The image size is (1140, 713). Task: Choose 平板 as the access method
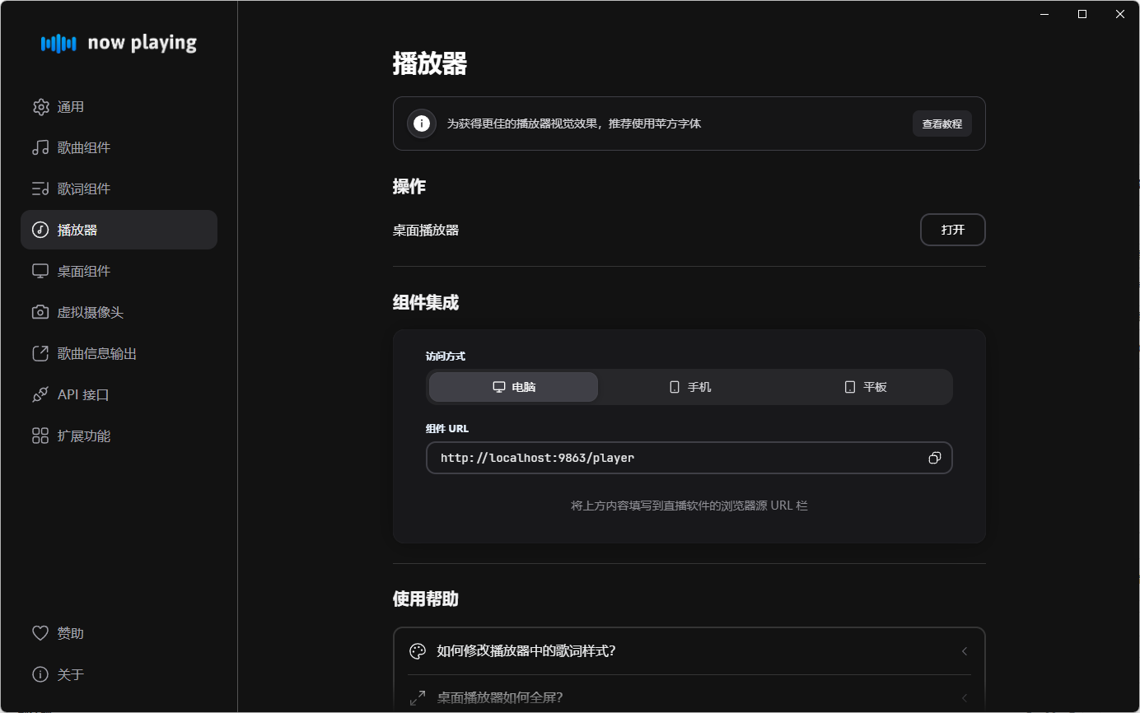coord(865,387)
